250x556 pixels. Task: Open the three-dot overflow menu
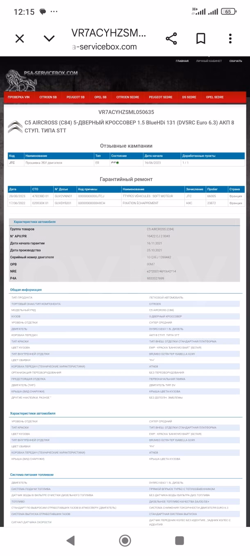(230, 39)
